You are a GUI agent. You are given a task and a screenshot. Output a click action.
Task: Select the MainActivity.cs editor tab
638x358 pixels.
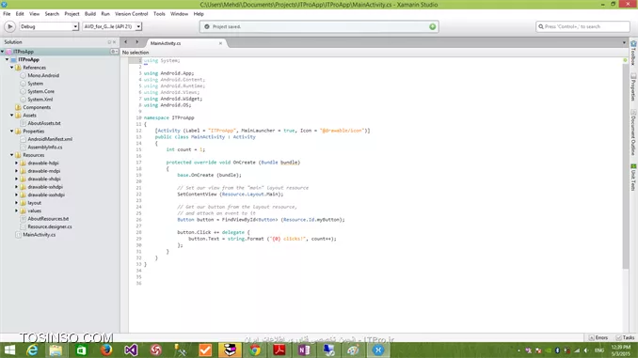[166, 43]
